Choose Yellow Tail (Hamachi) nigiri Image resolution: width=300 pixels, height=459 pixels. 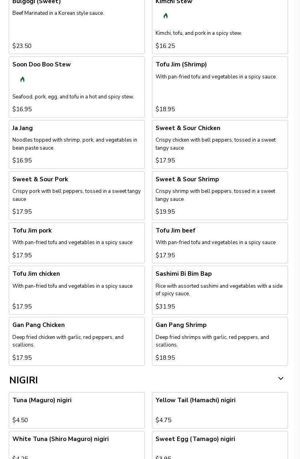[220, 410]
